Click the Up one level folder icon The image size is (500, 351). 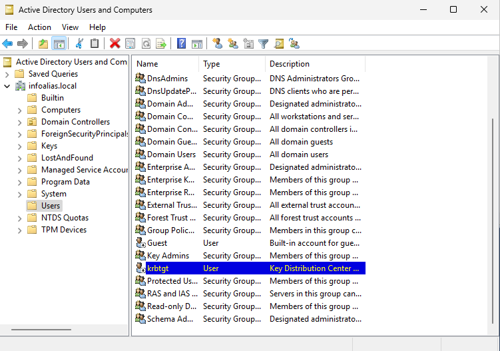[x=43, y=44]
